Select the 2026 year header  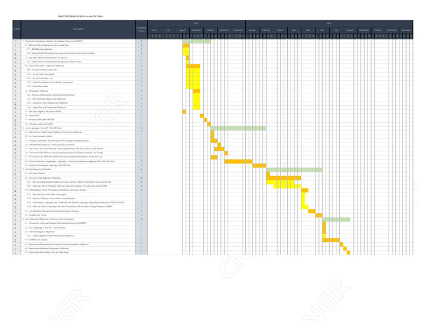[329, 24]
